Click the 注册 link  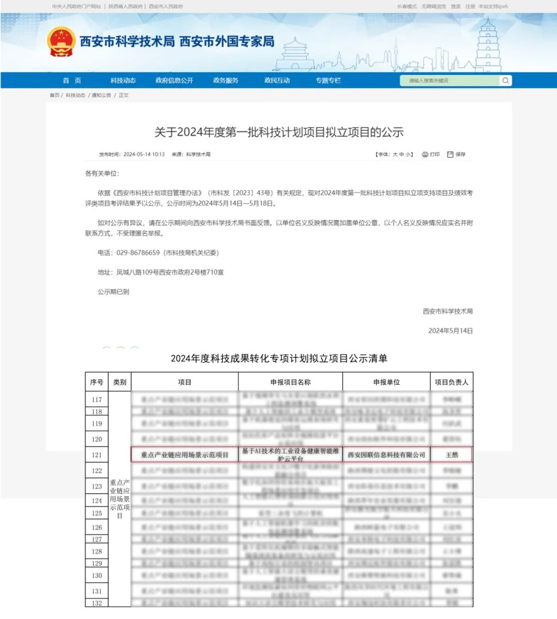(x=470, y=7)
